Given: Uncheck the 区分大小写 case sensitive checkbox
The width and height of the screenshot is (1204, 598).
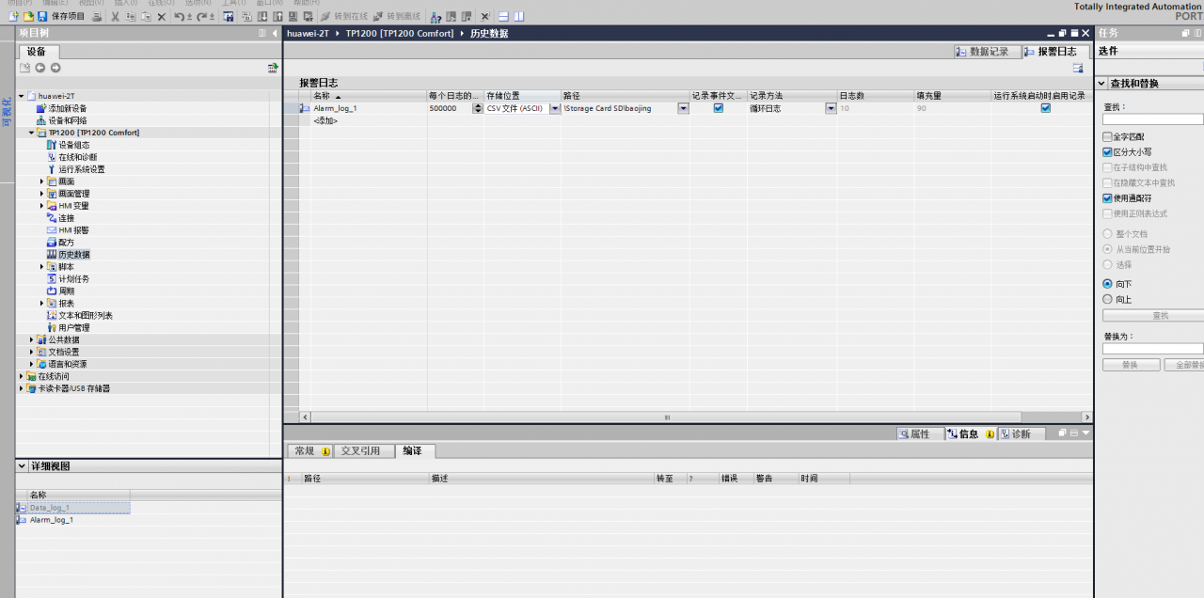Looking at the screenshot, I should coord(1107,151).
